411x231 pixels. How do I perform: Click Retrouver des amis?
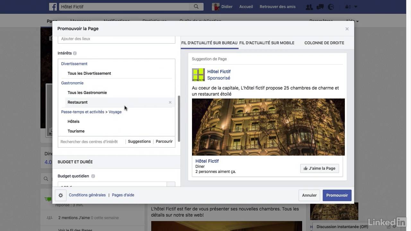(277, 6)
